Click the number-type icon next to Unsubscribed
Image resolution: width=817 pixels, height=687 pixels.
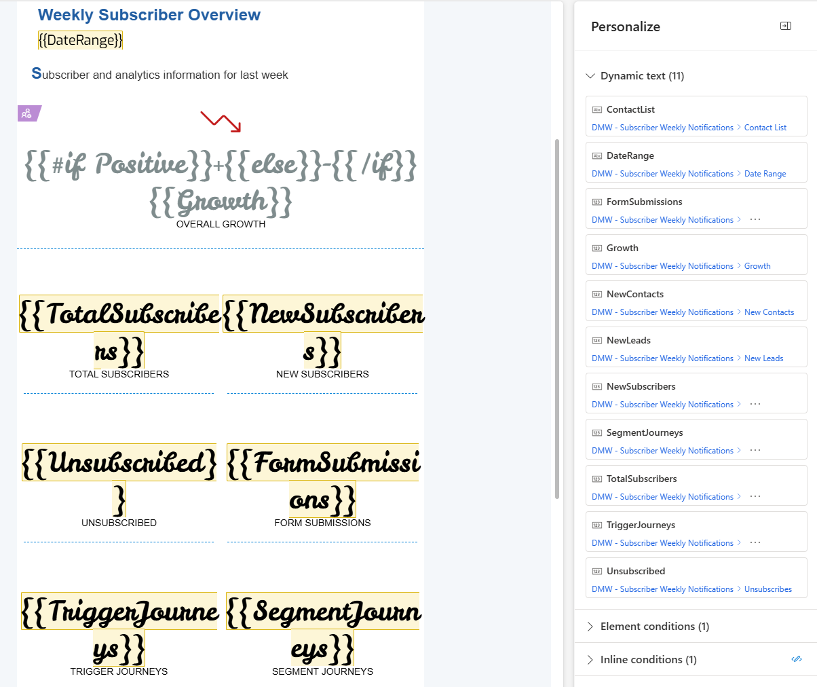[597, 571]
